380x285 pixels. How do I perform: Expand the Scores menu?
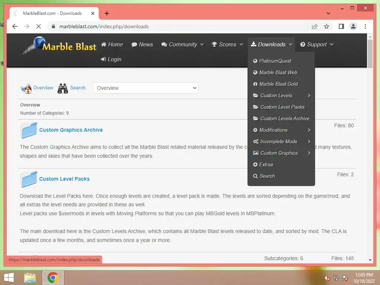pyautogui.click(x=227, y=45)
